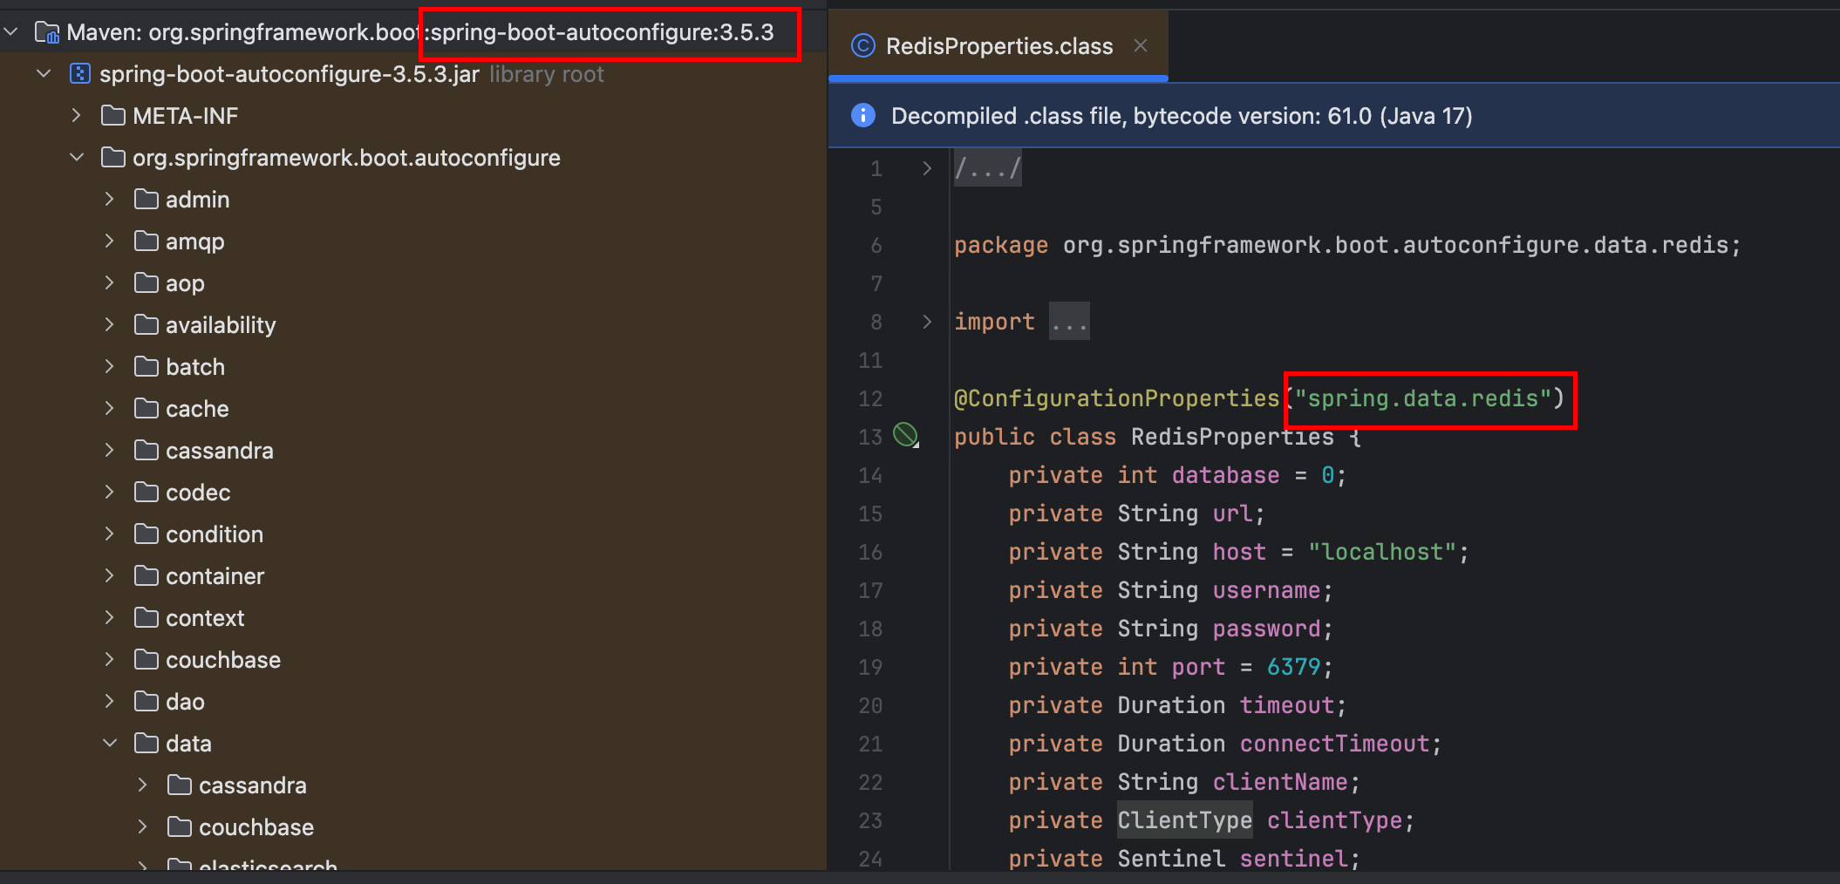Click the container folder icon
The width and height of the screenshot is (1840, 884).
pos(146,575)
